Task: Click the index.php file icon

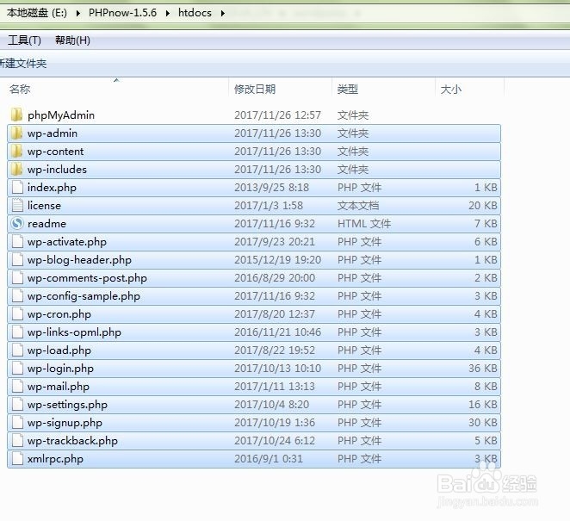Action: (17, 188)
